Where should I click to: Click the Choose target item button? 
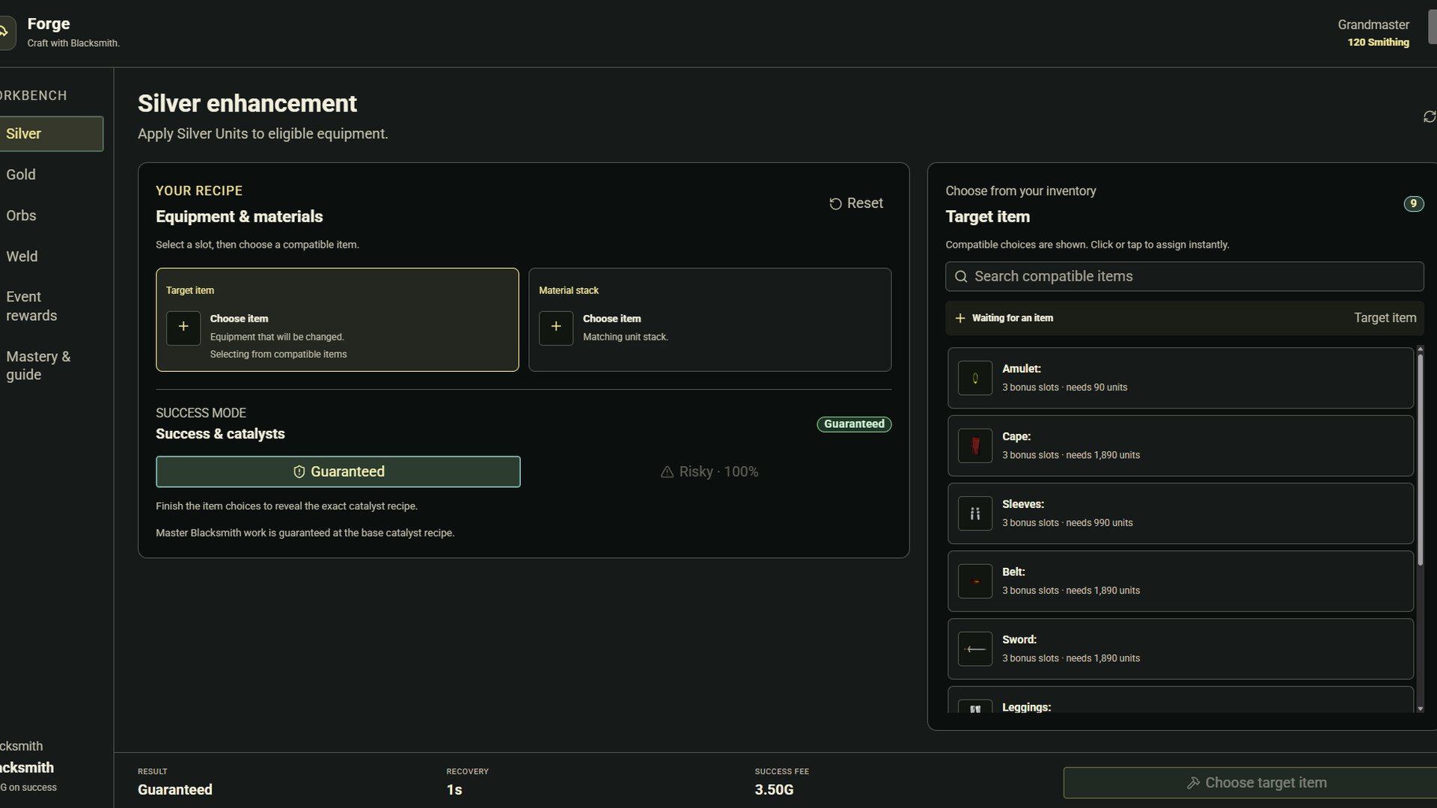[x=1250, y=783]
